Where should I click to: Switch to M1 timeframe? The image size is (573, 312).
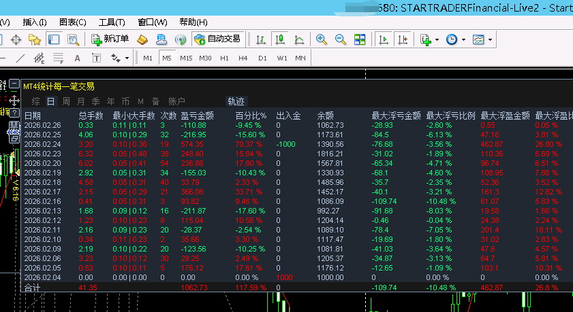148,58
